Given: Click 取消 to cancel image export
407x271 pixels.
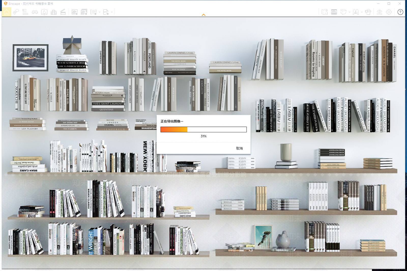Looking at the screenshot, I should pos(239,148).
